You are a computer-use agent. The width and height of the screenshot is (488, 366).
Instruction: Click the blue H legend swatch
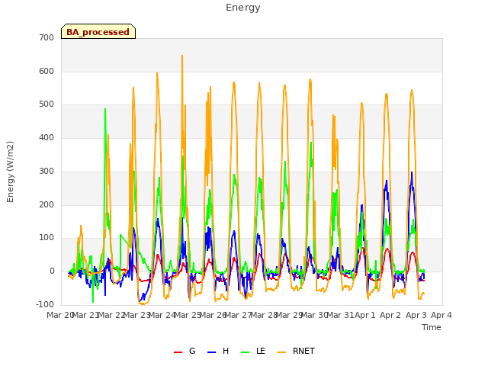211,352
